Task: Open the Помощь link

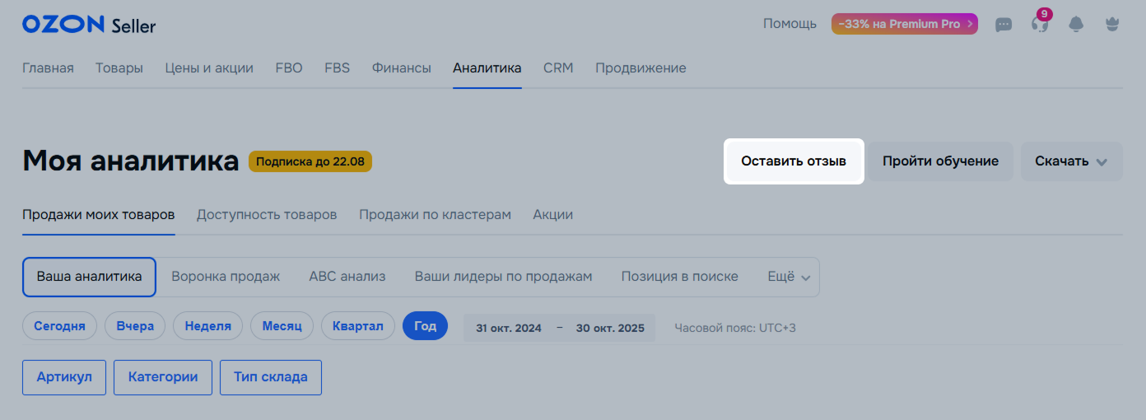Action: pos(790,24)
